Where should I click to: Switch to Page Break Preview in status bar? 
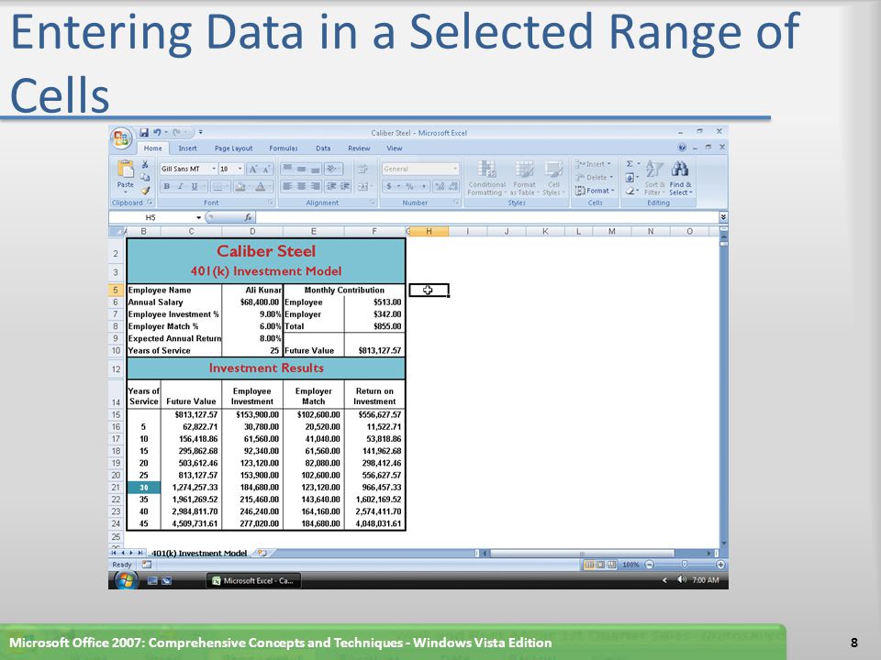[x=611, y=565]
